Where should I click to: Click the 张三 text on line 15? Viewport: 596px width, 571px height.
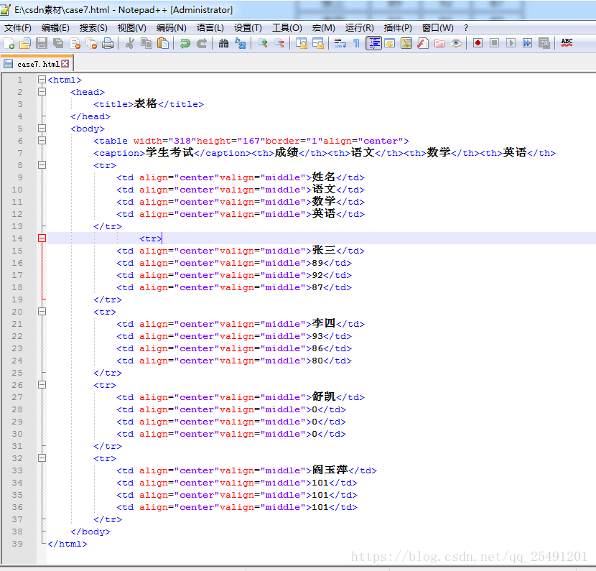coord(324,250)
